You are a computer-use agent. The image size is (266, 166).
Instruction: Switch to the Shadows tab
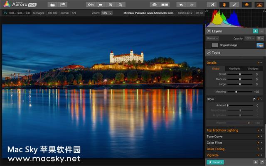253,68
